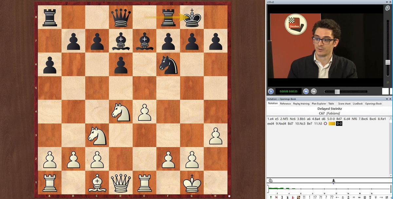Screen dimensions: 393x199
Task: Click the green up-arrow icon in annotation toolbar
Action: (271, 197)
